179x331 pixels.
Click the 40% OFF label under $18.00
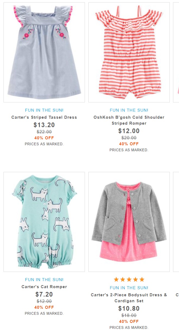point(129,321)
